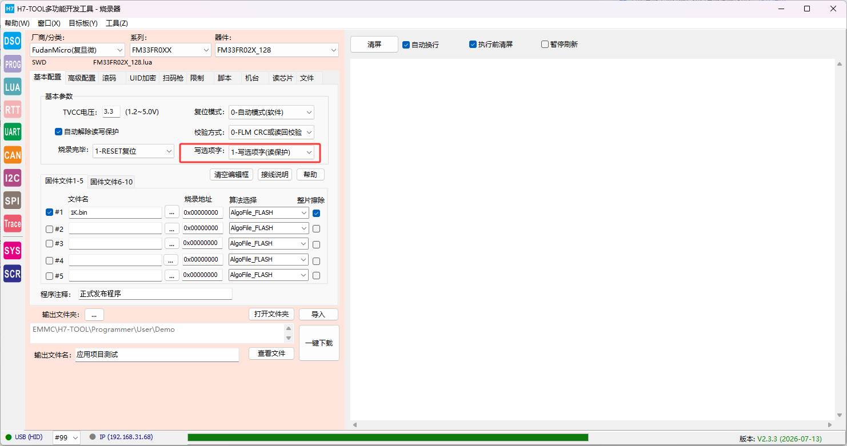Click the 接线说明 button
Image resolution: width=847 pixels, height=446 pixels.
[x=274, y=175]
